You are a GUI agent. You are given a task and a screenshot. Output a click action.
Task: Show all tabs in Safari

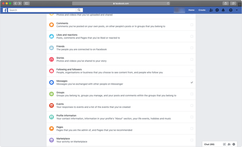point(233,3)
